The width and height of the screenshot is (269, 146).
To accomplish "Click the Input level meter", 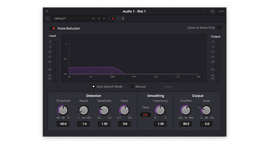I will [55, 61].
